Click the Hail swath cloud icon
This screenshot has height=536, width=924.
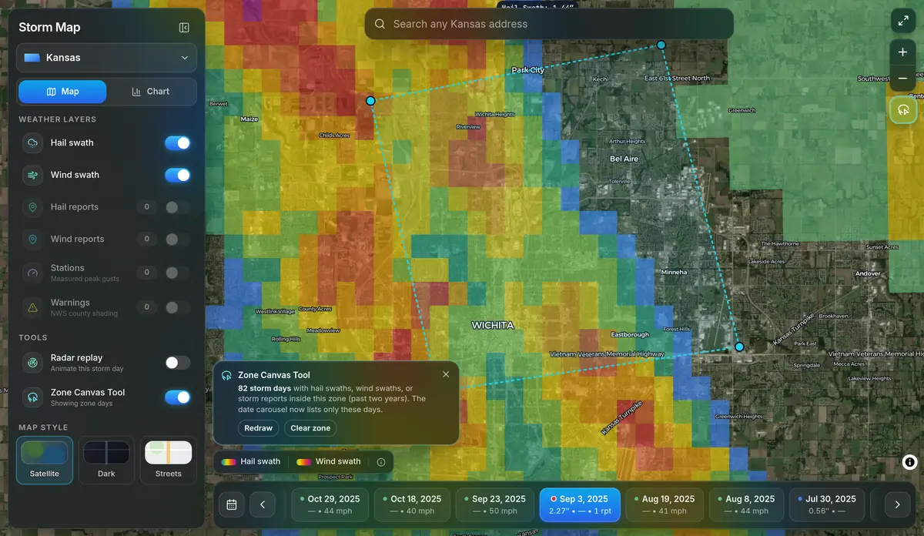pyautogui.click(x=33, y=142)
